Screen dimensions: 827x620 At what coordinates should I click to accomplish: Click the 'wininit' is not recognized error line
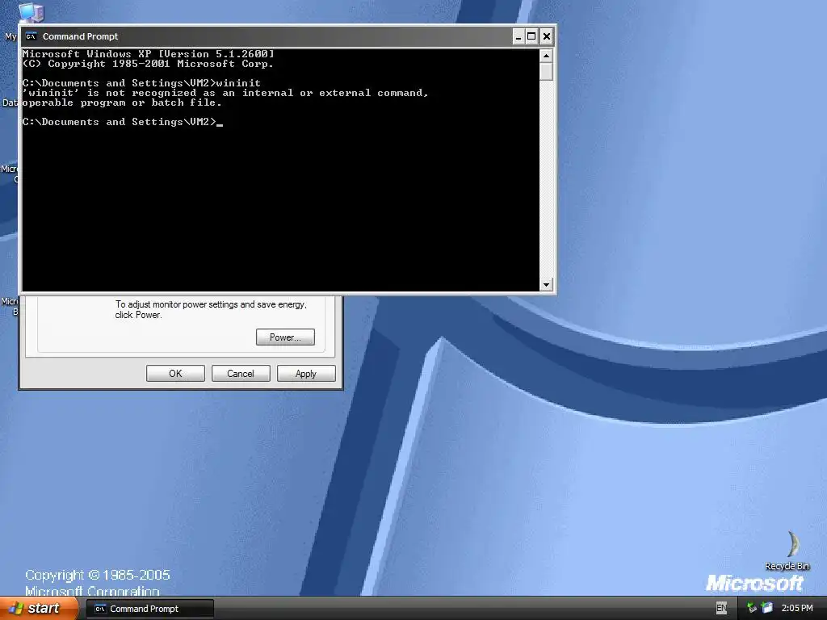coord(225,93)
